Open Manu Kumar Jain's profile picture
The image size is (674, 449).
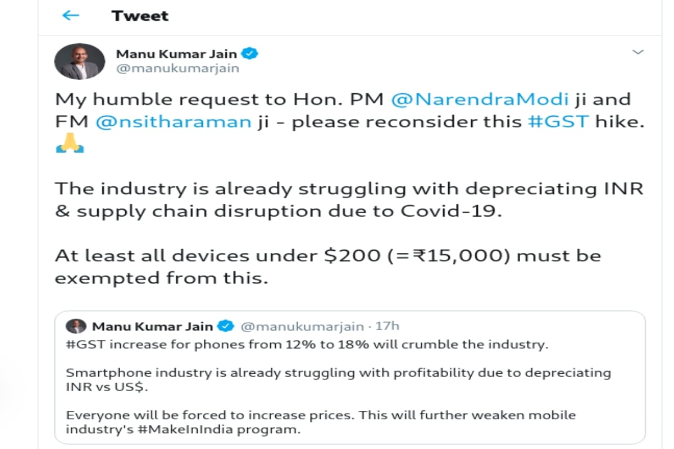[x=79, y=61]
